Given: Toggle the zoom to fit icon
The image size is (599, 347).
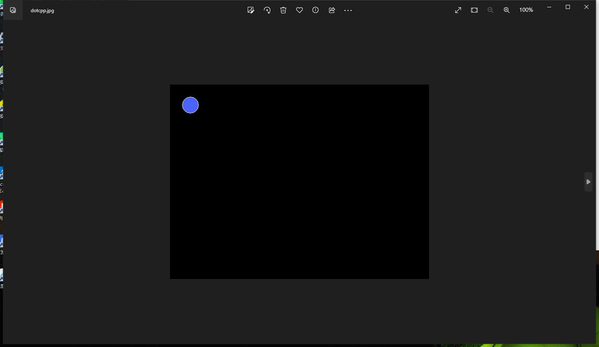Looking at the screenshot, I should (474, 10).
